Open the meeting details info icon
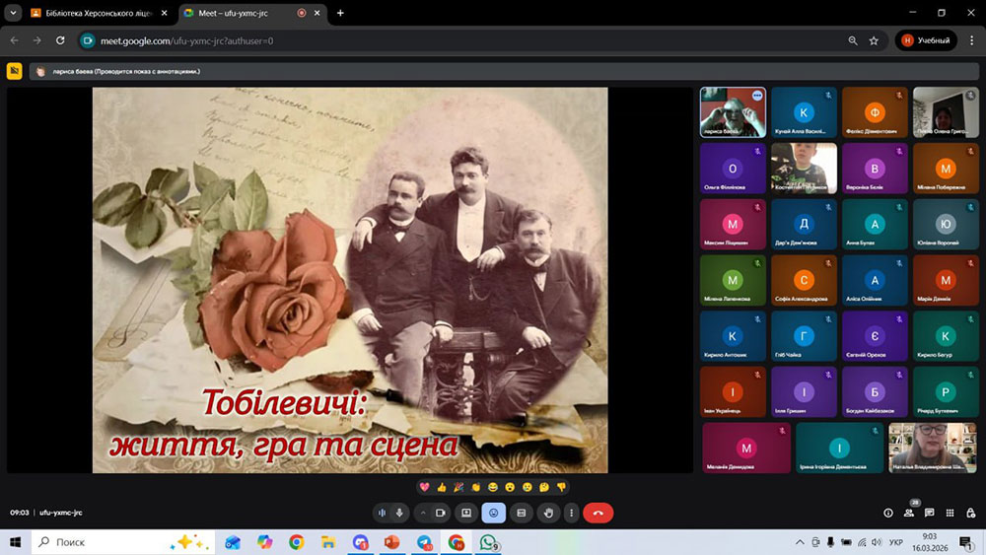Viewport: 986px width, 555px height. pyautogui.click(x=888, y=513)
